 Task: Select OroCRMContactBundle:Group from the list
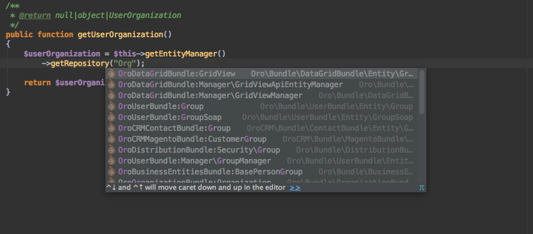(x=261, y=128)
